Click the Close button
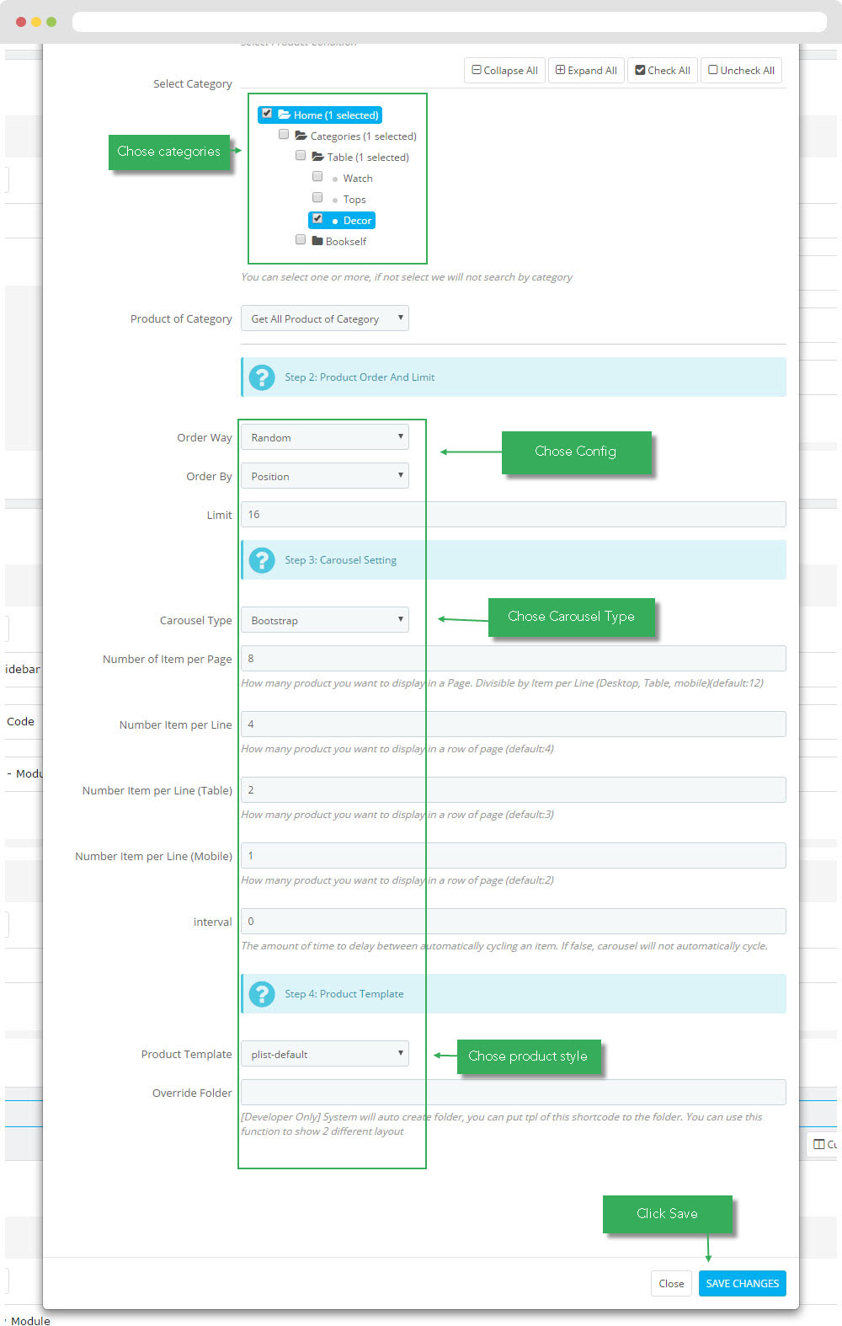 coord(671,1284)
